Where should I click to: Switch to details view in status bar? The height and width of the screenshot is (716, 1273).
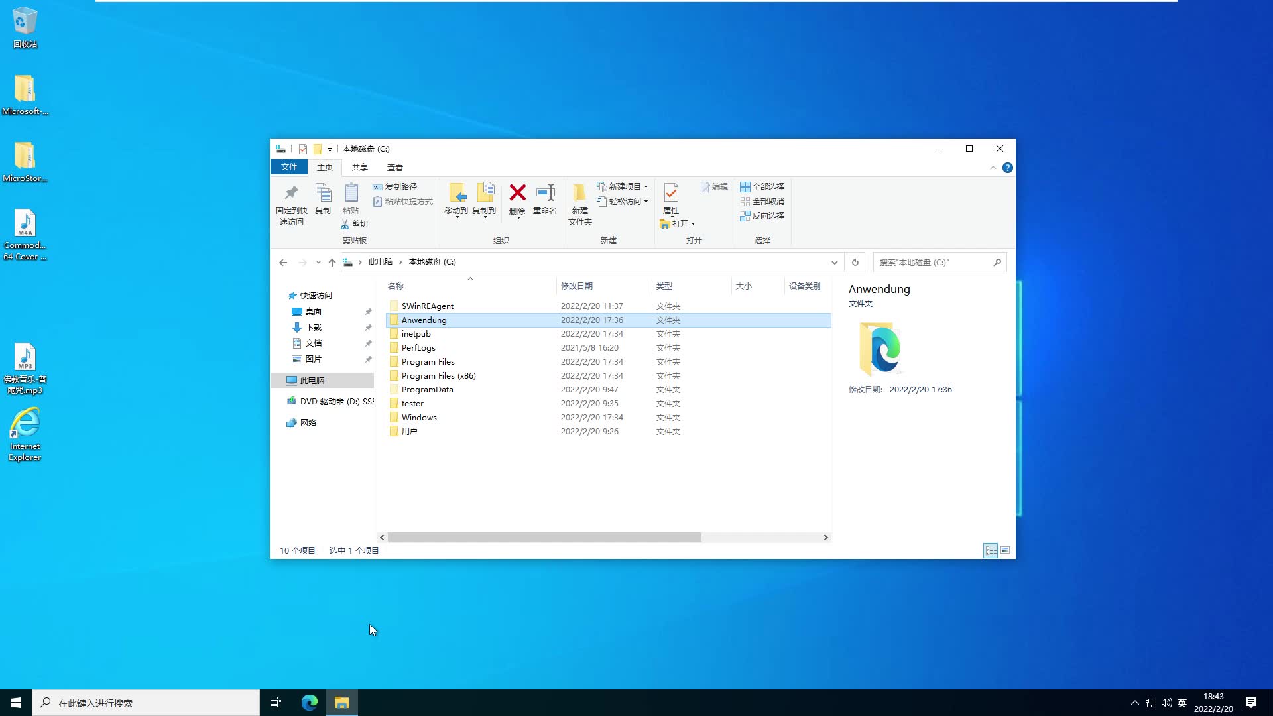click(x=991, y=550)
